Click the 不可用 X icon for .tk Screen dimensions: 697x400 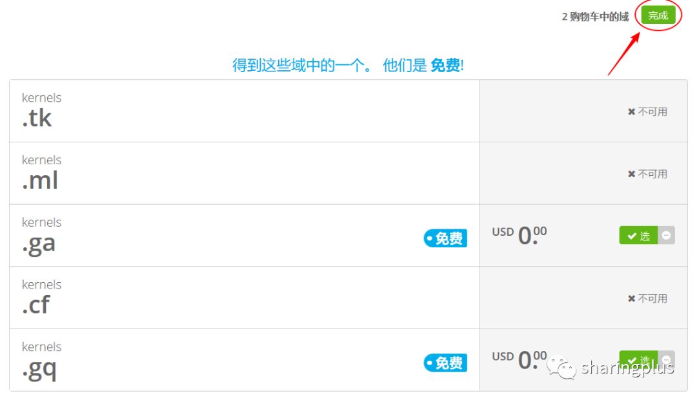pyautogui.click(x=631, y=111)
